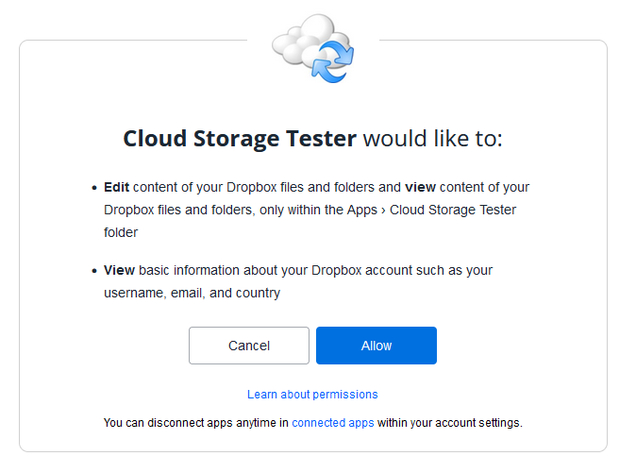Click 'content of your Dropbox files' after Edit
Image resolution: width=636 pixels, height=473 pixels.
click(218, 187)
